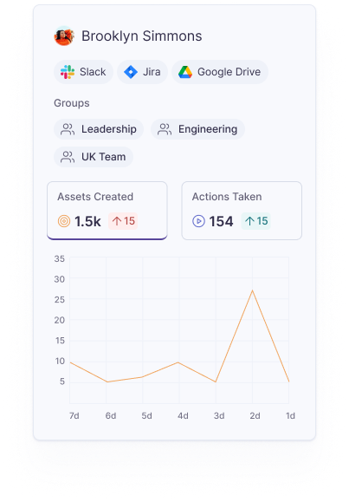
Task: Click the Google Drive triangle icon
Action: (185, 72)
